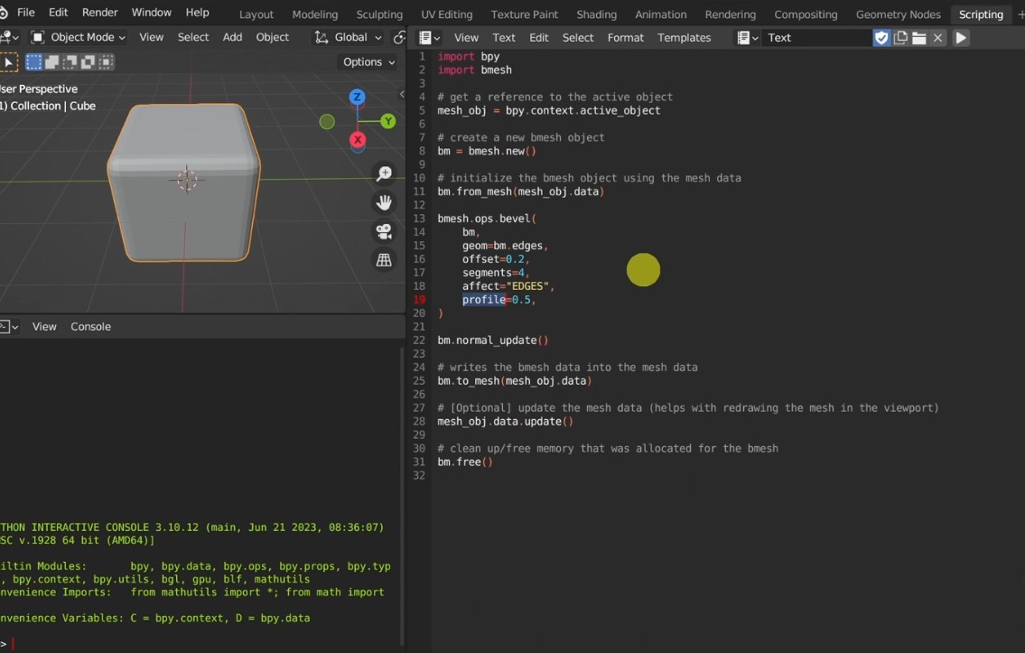The height and width of the screenshot is (653, 1025).
Task: Enable the extend selection mode icon
Action: pyautogui.click(x=52, y=62)
